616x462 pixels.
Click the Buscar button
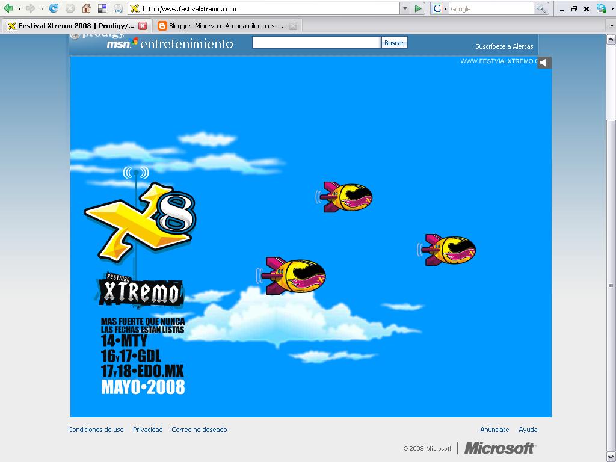pos(394,43)
